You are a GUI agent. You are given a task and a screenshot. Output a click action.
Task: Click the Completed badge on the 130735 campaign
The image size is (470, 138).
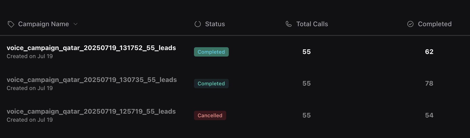pyautogui.click(x=211, y=84)
